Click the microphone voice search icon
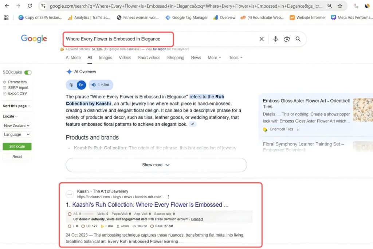Image resolution: width=373 pixels, height=249 pixels. tap(275, 39)
